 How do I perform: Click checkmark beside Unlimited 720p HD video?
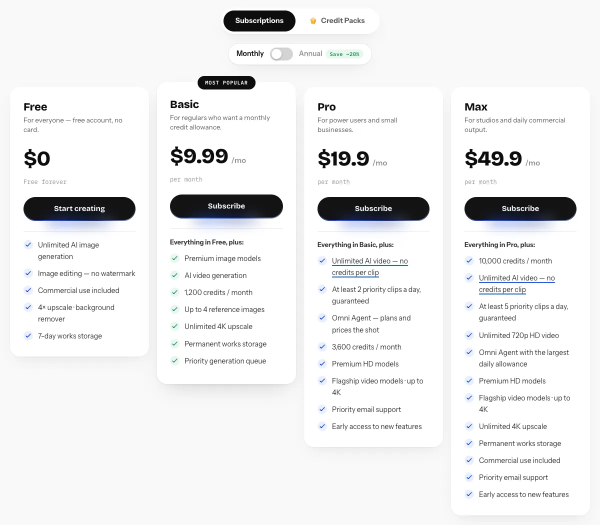(469, 335)
